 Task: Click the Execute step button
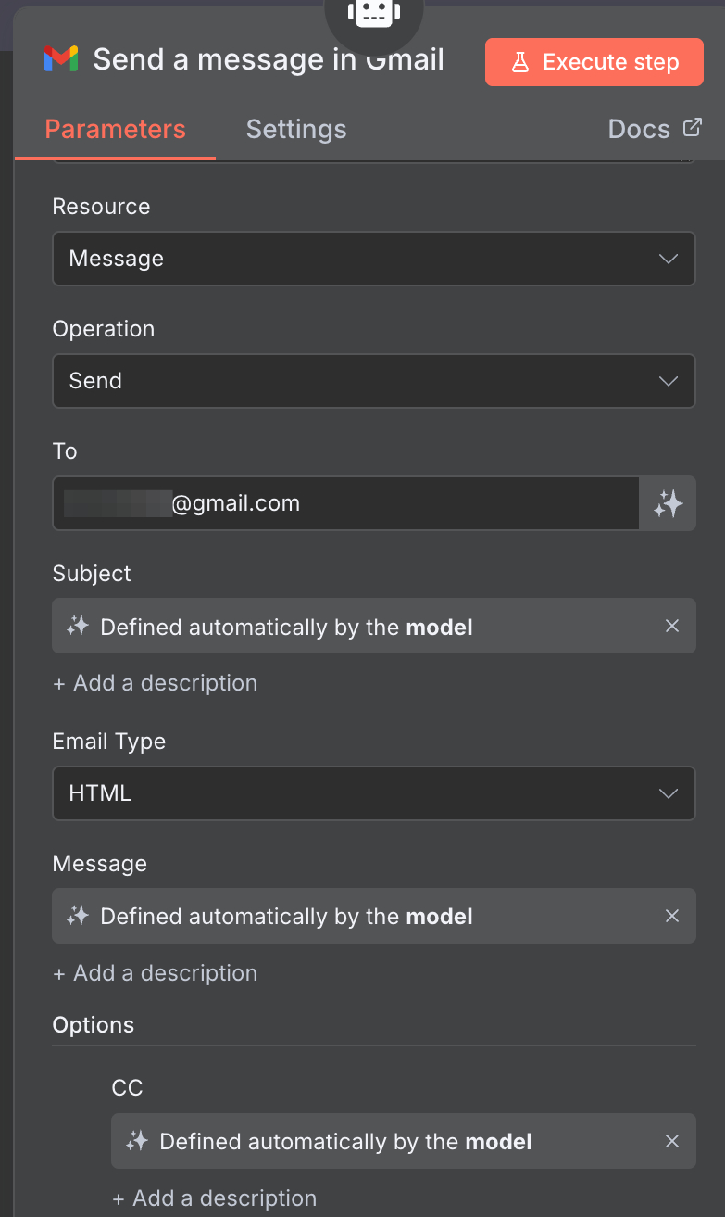594,62
